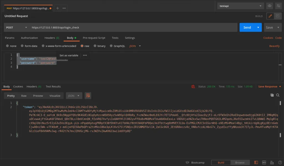The height and width of the screenshot is (166, 284).
Task: Open manage environments settings icon
Action: pos(278,6)
